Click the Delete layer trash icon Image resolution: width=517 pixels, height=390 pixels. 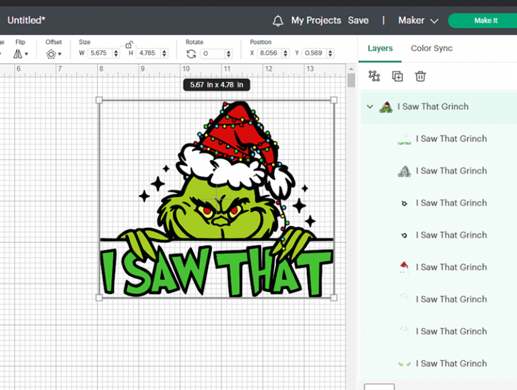coord(420,76)
